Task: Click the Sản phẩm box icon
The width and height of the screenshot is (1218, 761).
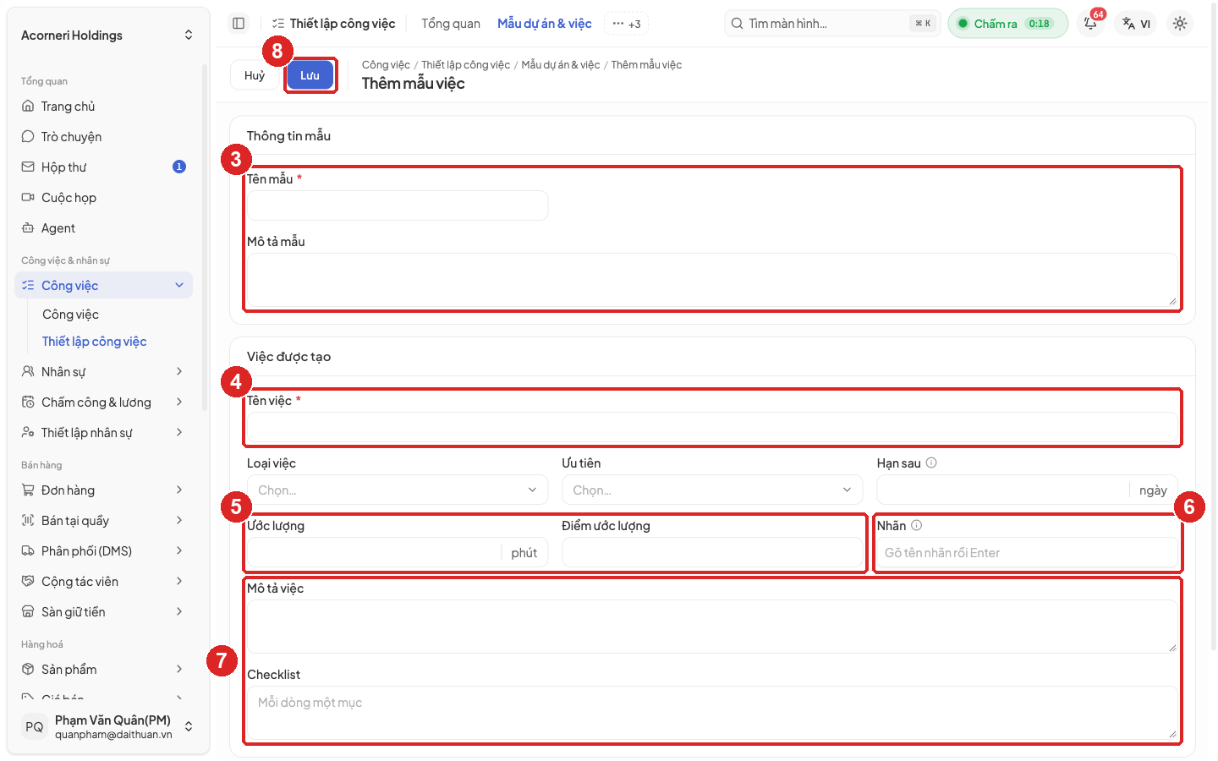Action: pos(28,670)
